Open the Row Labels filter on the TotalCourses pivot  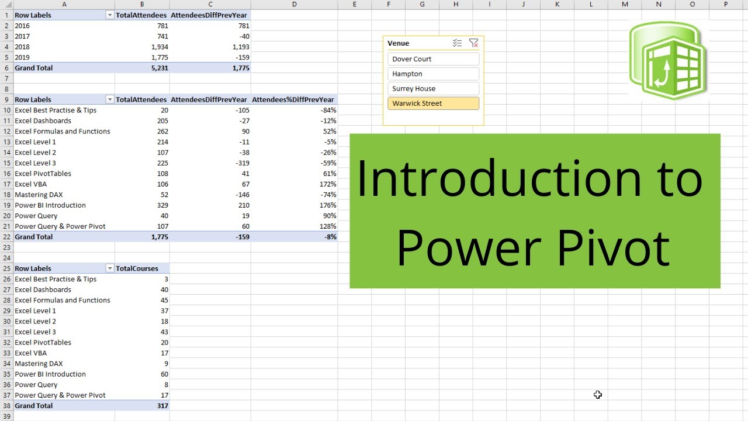click(x=109, y=268)
